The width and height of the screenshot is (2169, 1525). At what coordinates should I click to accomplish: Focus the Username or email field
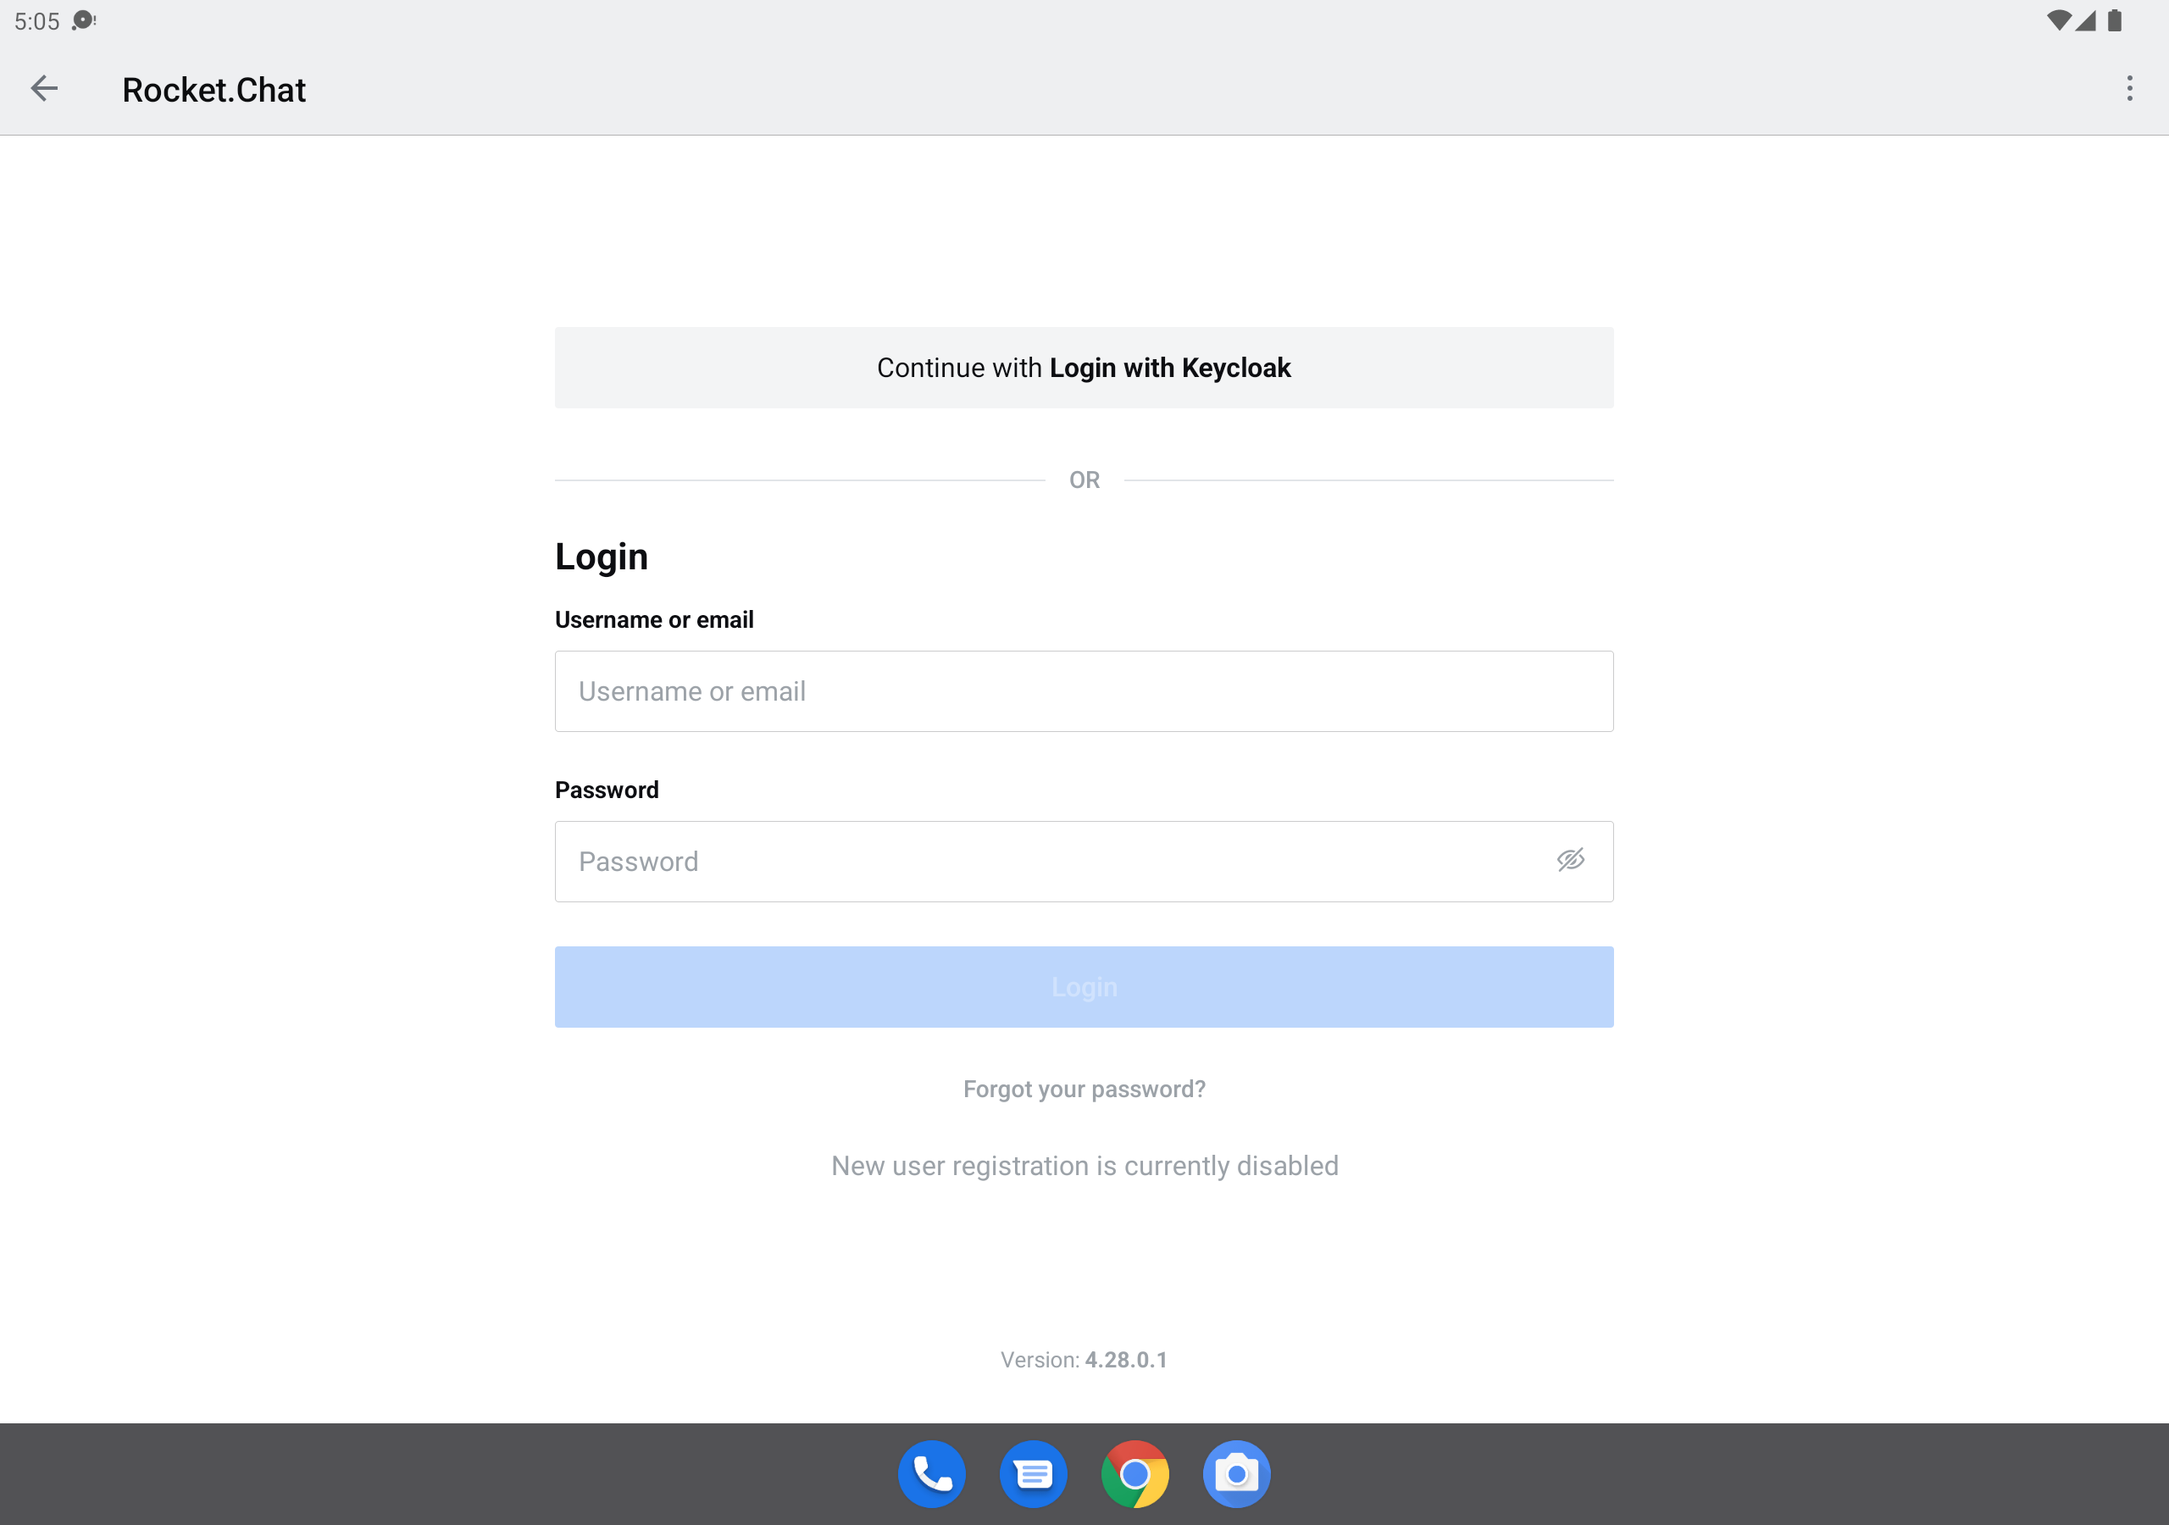(1084, 690)
